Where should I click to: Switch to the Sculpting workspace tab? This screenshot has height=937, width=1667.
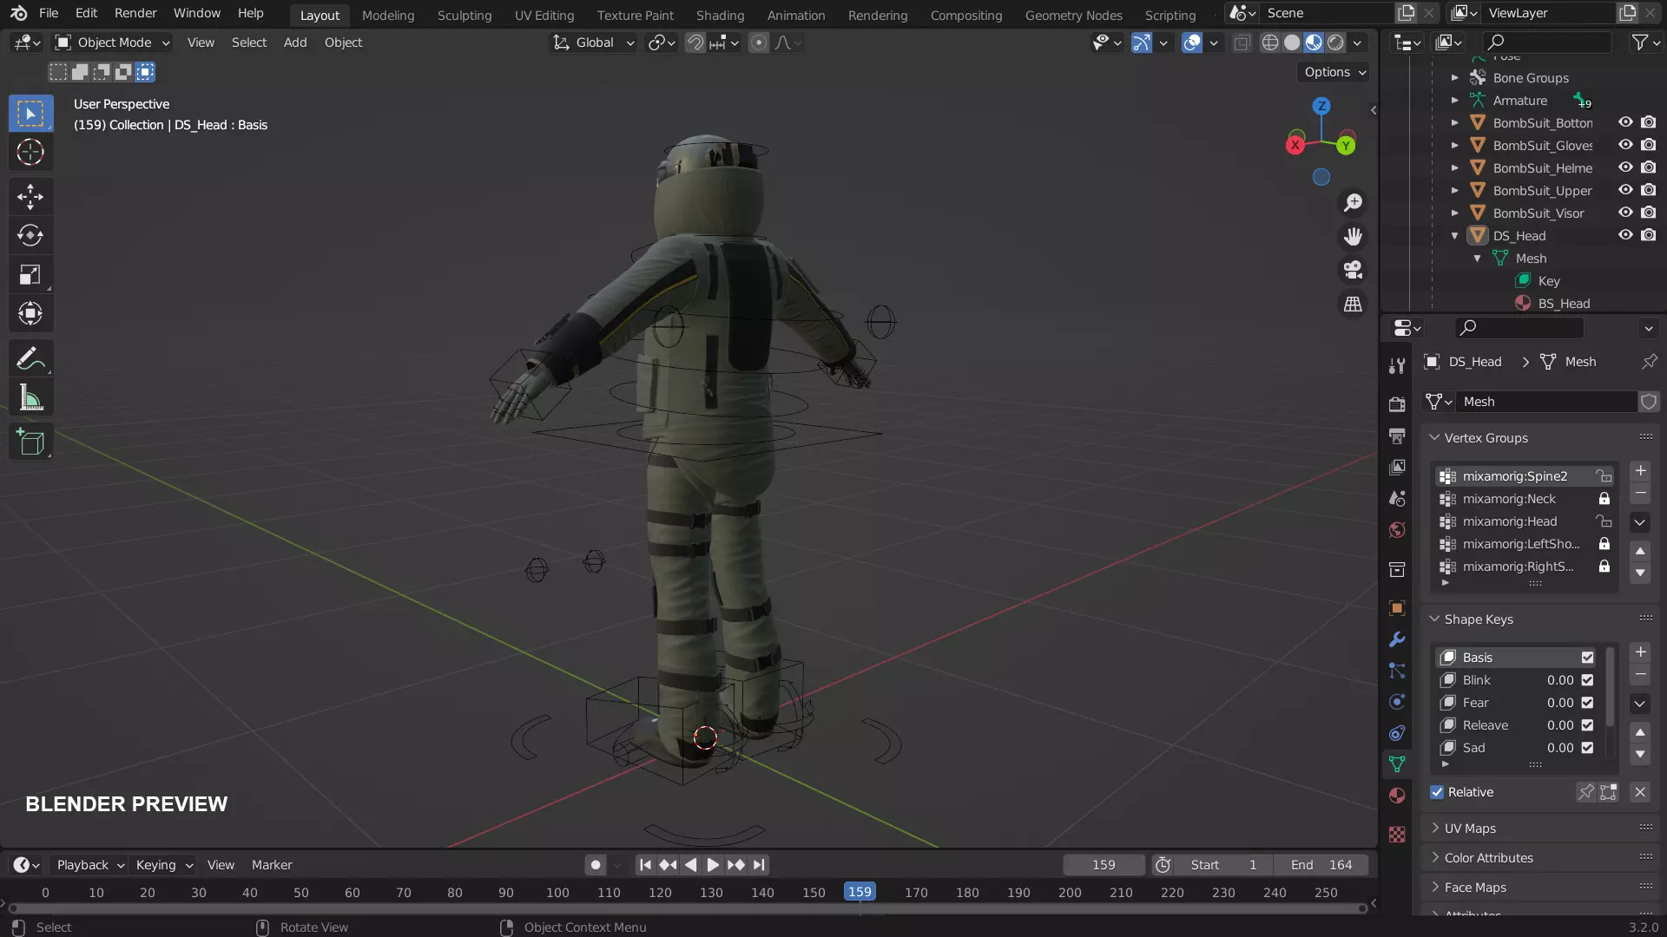coord(465,15)
